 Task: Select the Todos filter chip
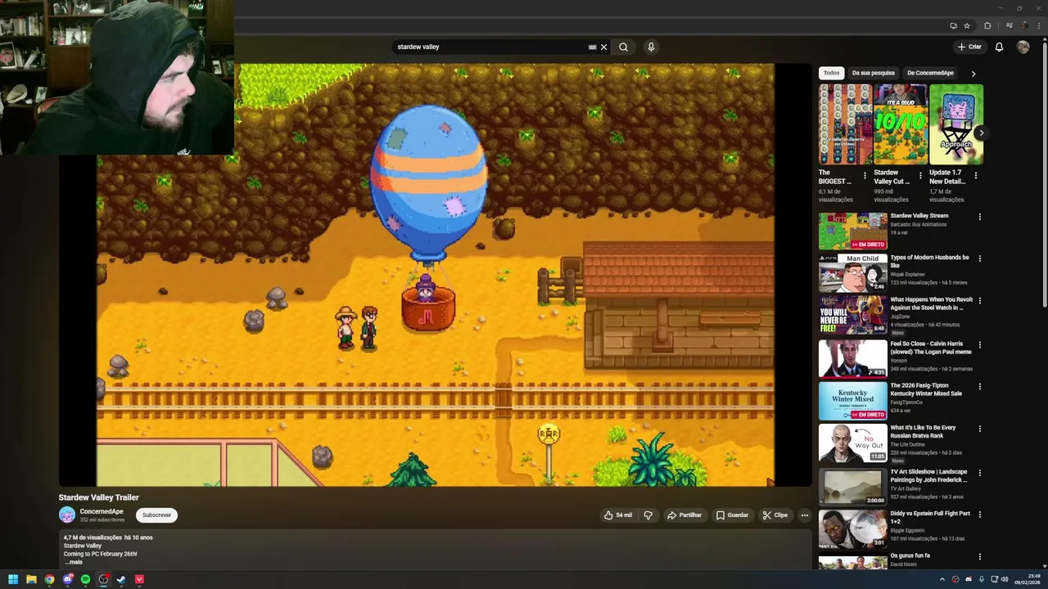(x=831, y=73)
